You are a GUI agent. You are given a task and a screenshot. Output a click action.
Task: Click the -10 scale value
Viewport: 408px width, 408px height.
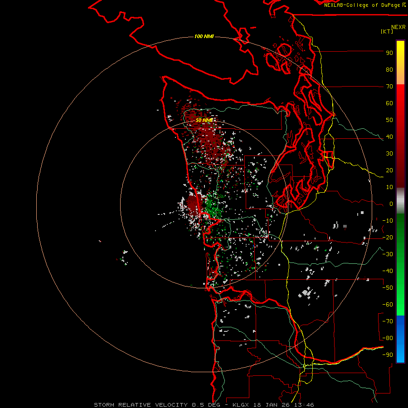pyautogui.click(x=388, y=221)
